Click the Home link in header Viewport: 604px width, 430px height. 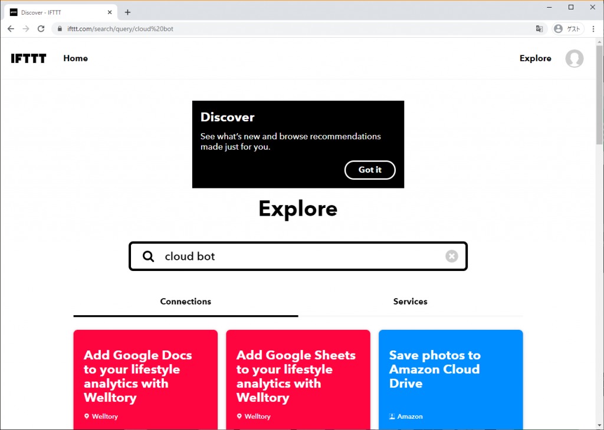[75, 58]
